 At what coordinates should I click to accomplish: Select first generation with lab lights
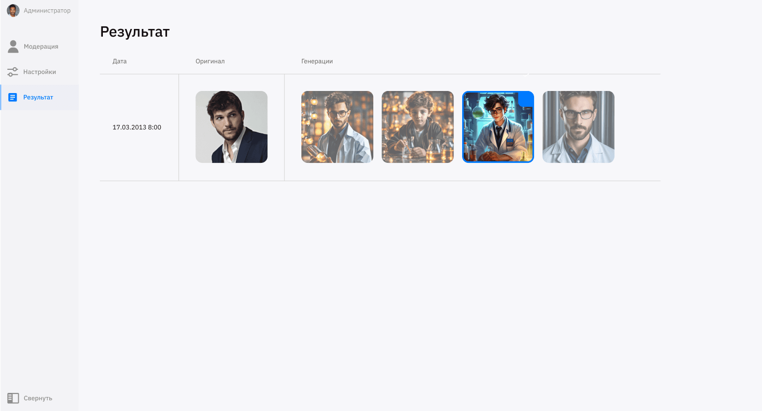[337, 127]
